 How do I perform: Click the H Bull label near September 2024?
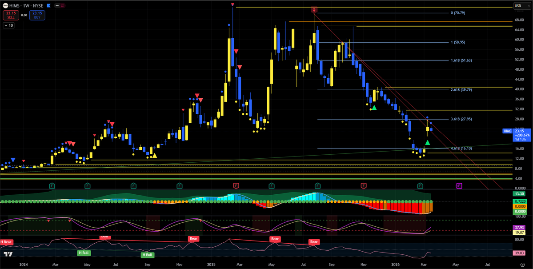(148, 255)
